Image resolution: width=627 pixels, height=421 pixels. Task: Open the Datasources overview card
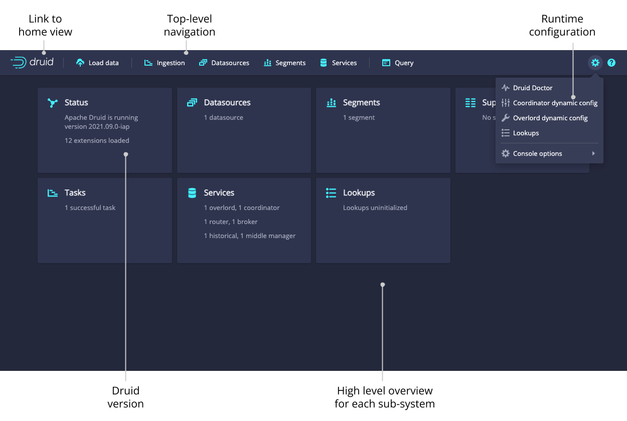coord(244,130)
